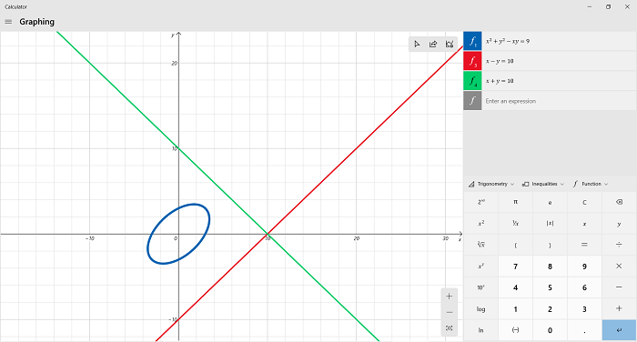Insert the x squared function
This screenshot has height=342, width=637.
(481, 224)
